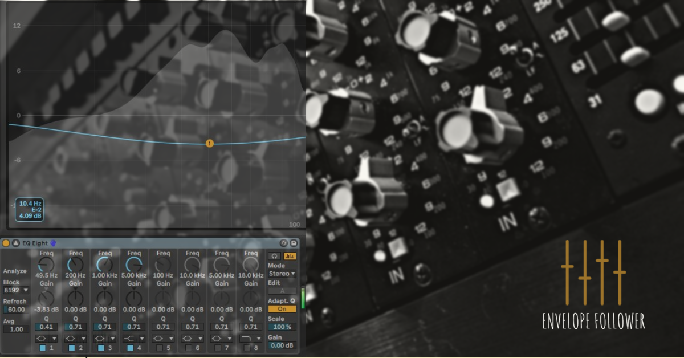Click the Scale 100 % slider
This screenshot has height=358, width=684.
click(x=282, y=327)
